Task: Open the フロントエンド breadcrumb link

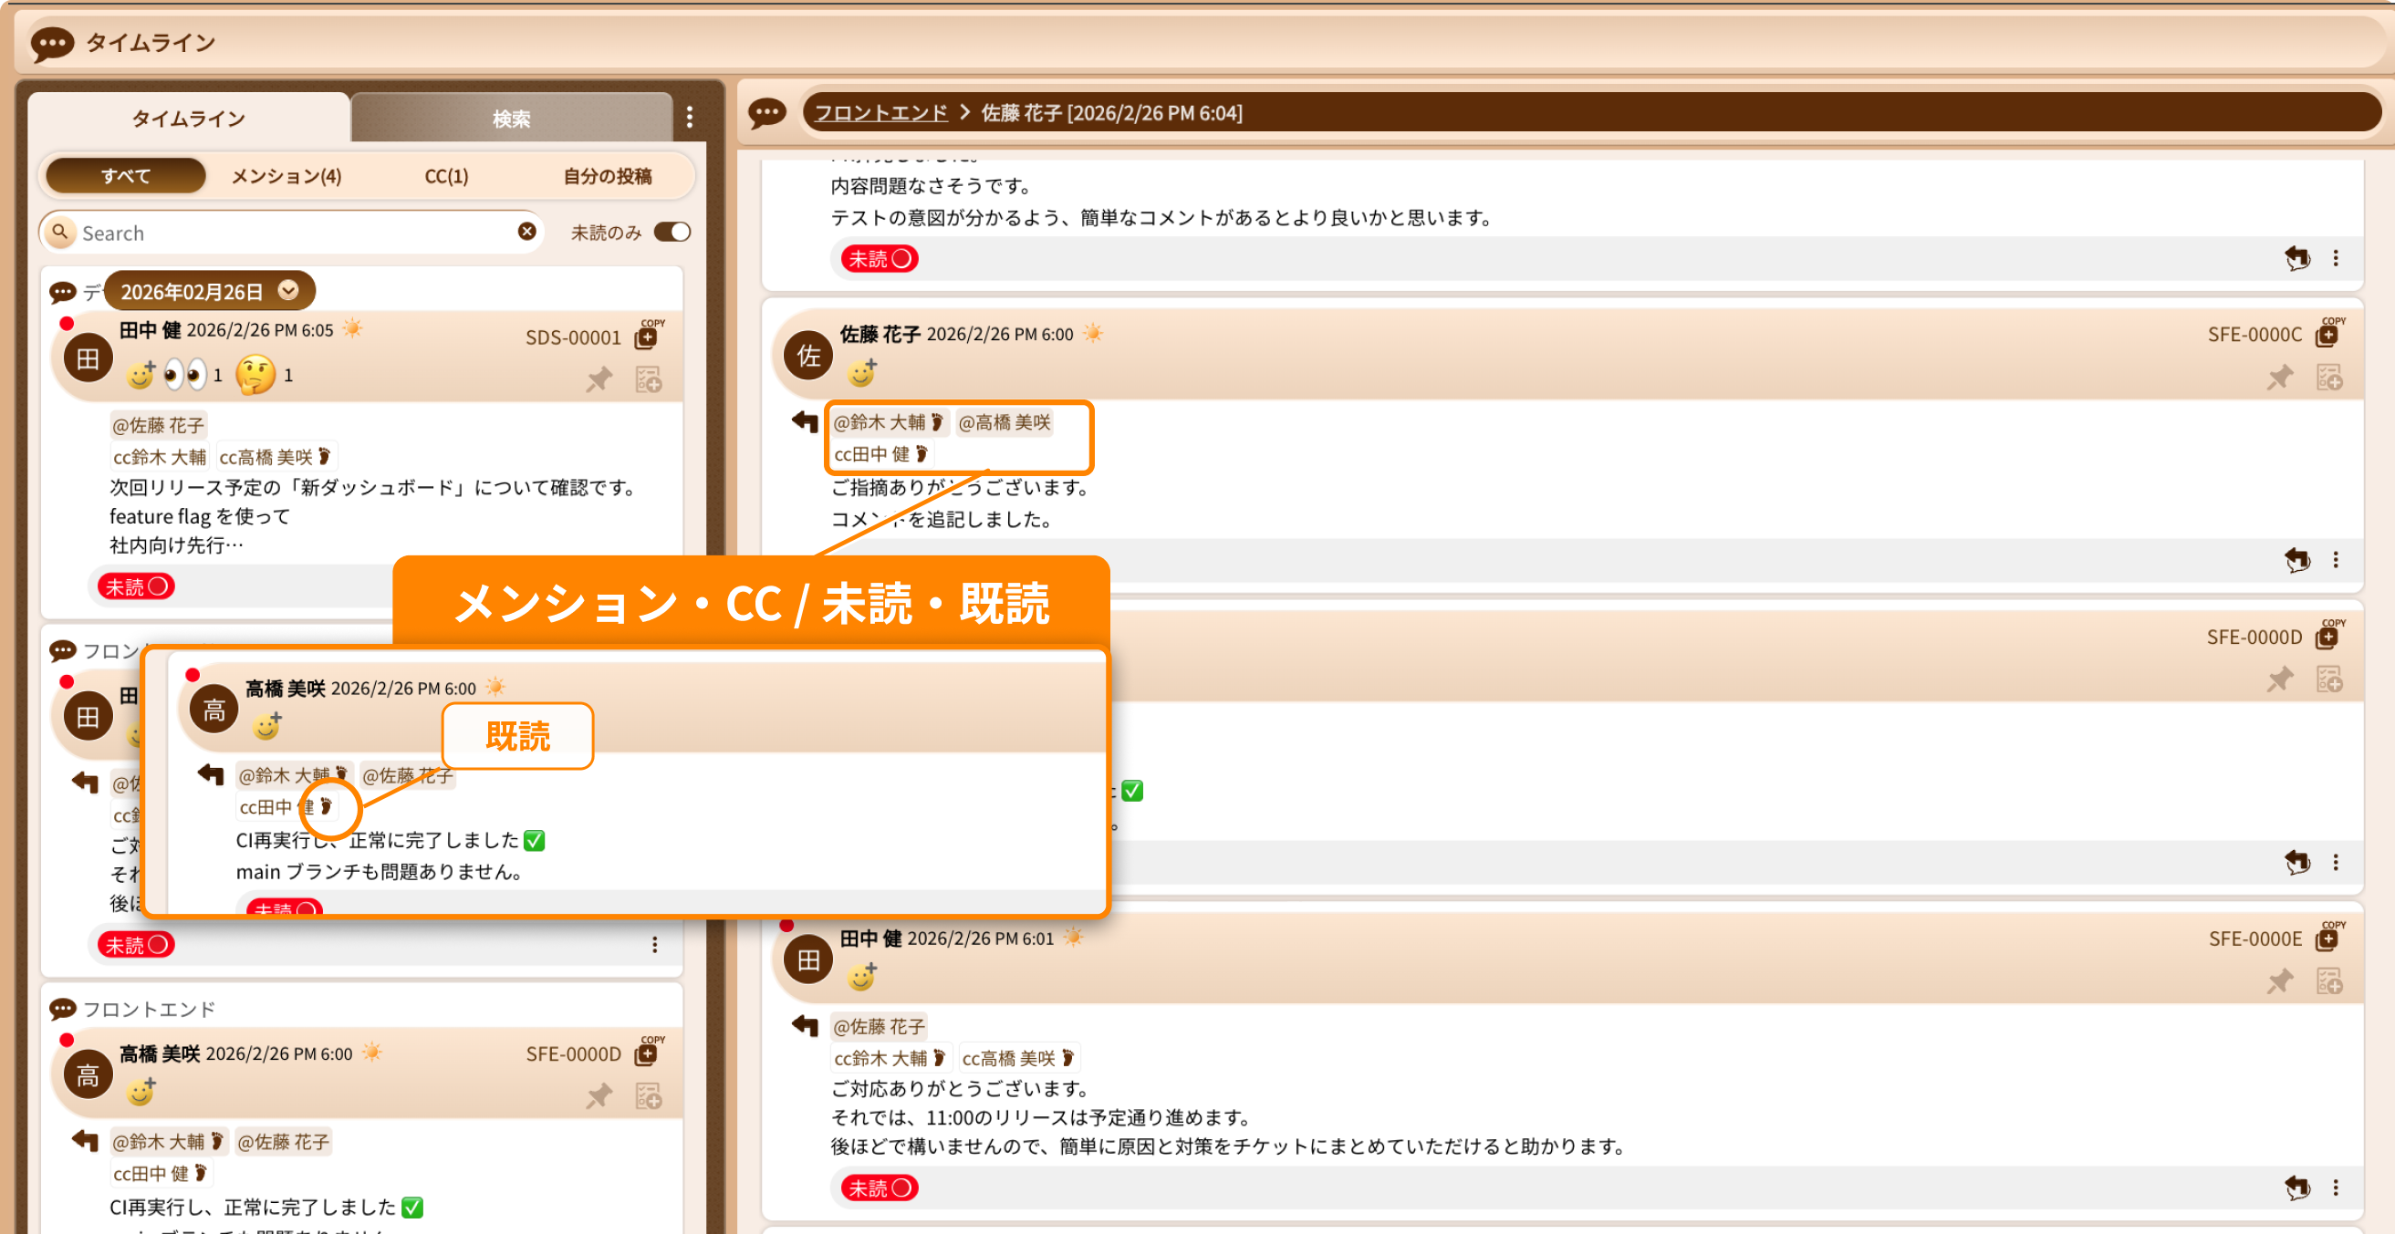Action: coord(880,112)
